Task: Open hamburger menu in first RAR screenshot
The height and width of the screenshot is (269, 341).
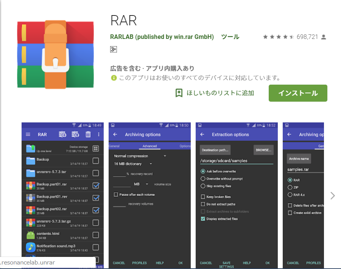Action: [28, 134]
